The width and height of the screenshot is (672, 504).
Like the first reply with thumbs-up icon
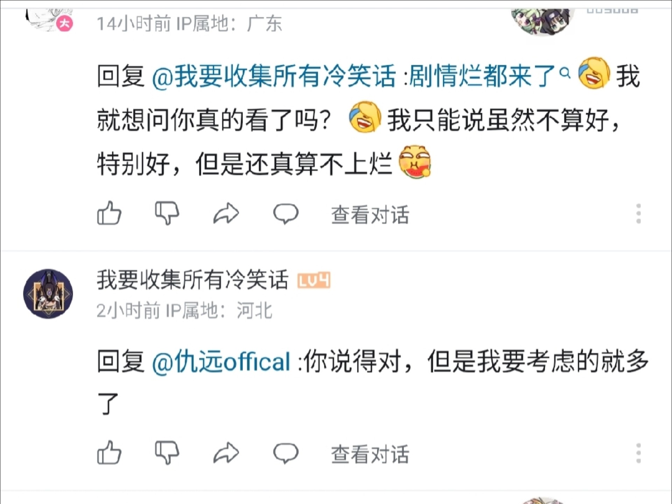pyautogui.click(x=109, y=213)
